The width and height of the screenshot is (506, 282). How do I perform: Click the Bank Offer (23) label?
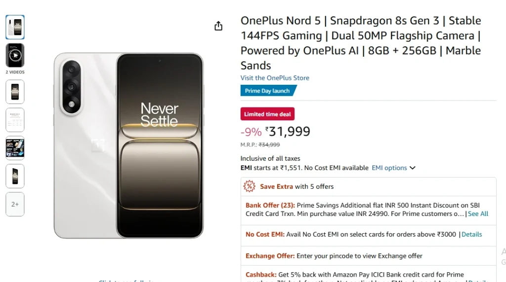click(x=270, y=206)
